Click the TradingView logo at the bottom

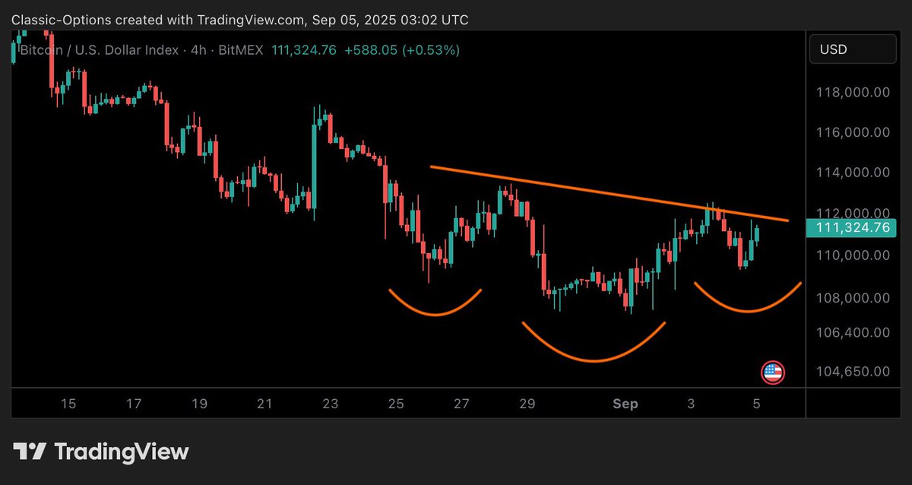pos(99,452)
